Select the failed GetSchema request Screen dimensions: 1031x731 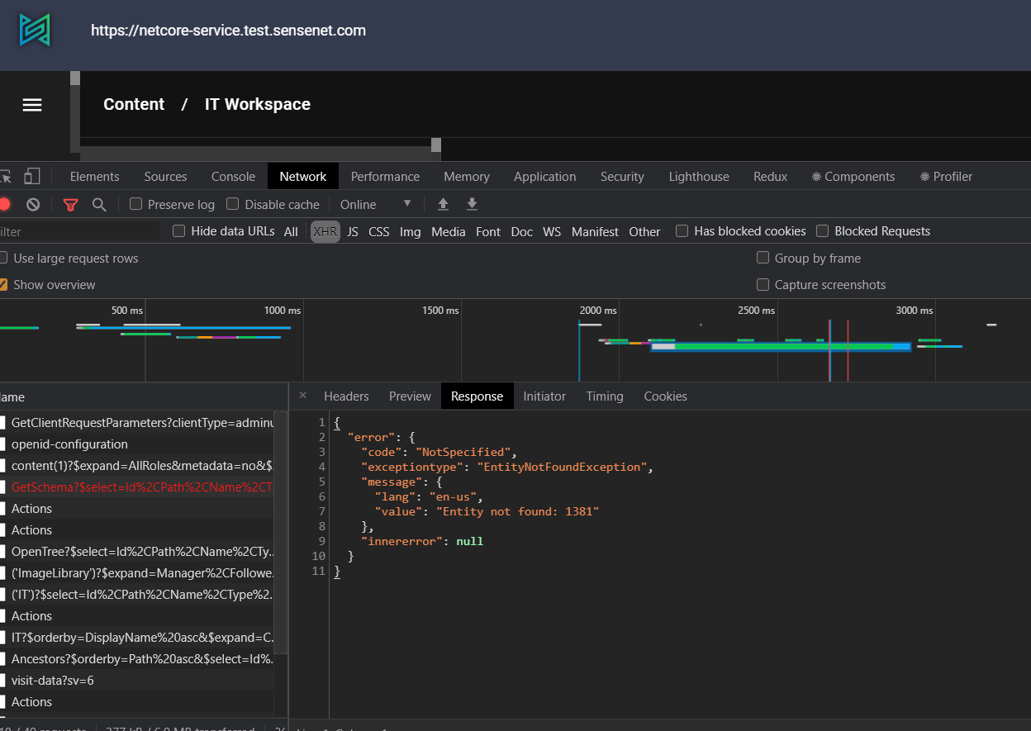[x=140, y=487]
